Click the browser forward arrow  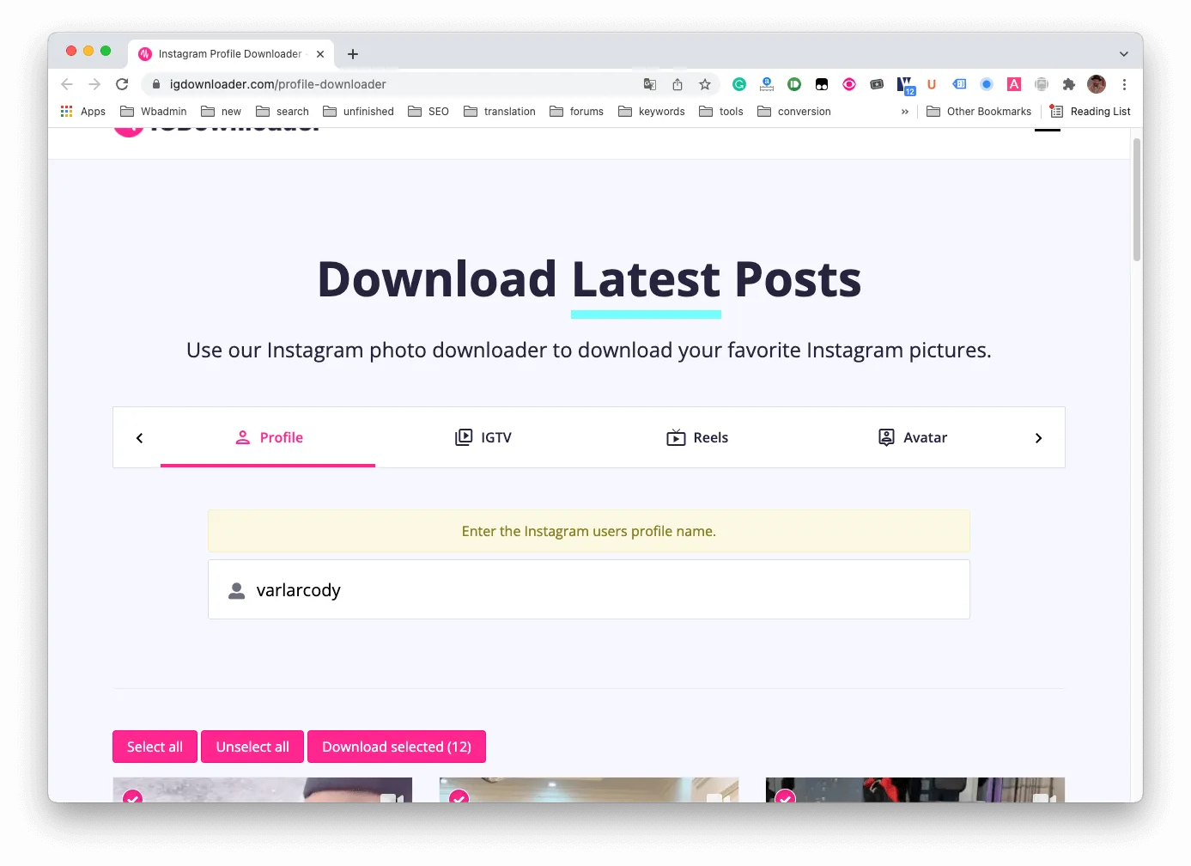(94, 84)
